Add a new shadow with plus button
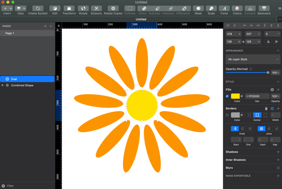 click(x=278, y=152)
